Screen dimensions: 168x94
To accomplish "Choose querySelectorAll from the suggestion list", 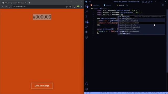I will (x=141, y=19).
